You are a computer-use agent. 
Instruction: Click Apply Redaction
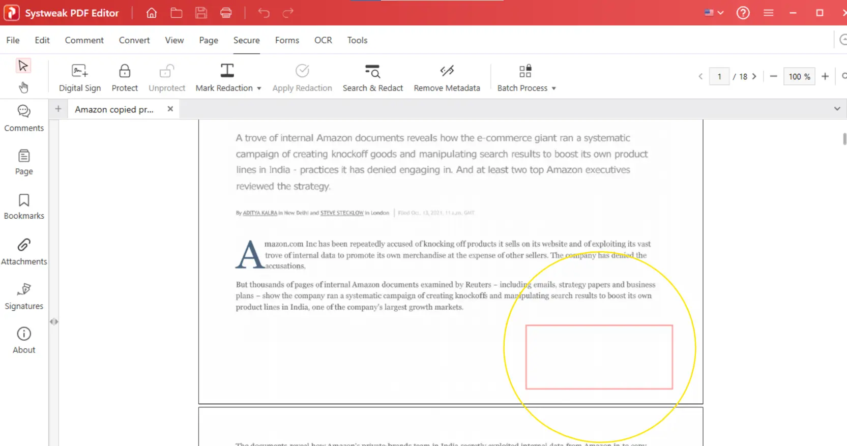tap(302, 78)
